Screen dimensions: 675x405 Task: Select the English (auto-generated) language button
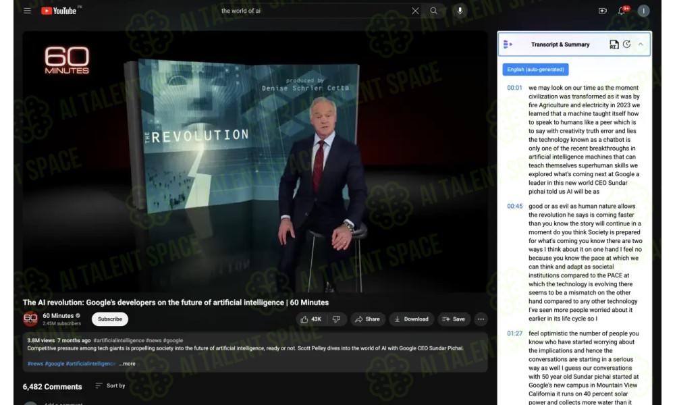[535, 70]
